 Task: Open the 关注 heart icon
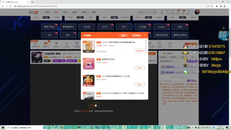(167, 12)
